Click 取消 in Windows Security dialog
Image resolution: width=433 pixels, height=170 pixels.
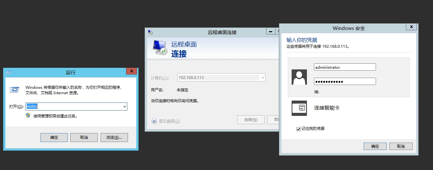[401, 146]
